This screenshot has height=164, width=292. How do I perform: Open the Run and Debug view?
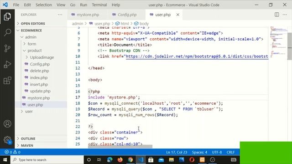(7, 64)
